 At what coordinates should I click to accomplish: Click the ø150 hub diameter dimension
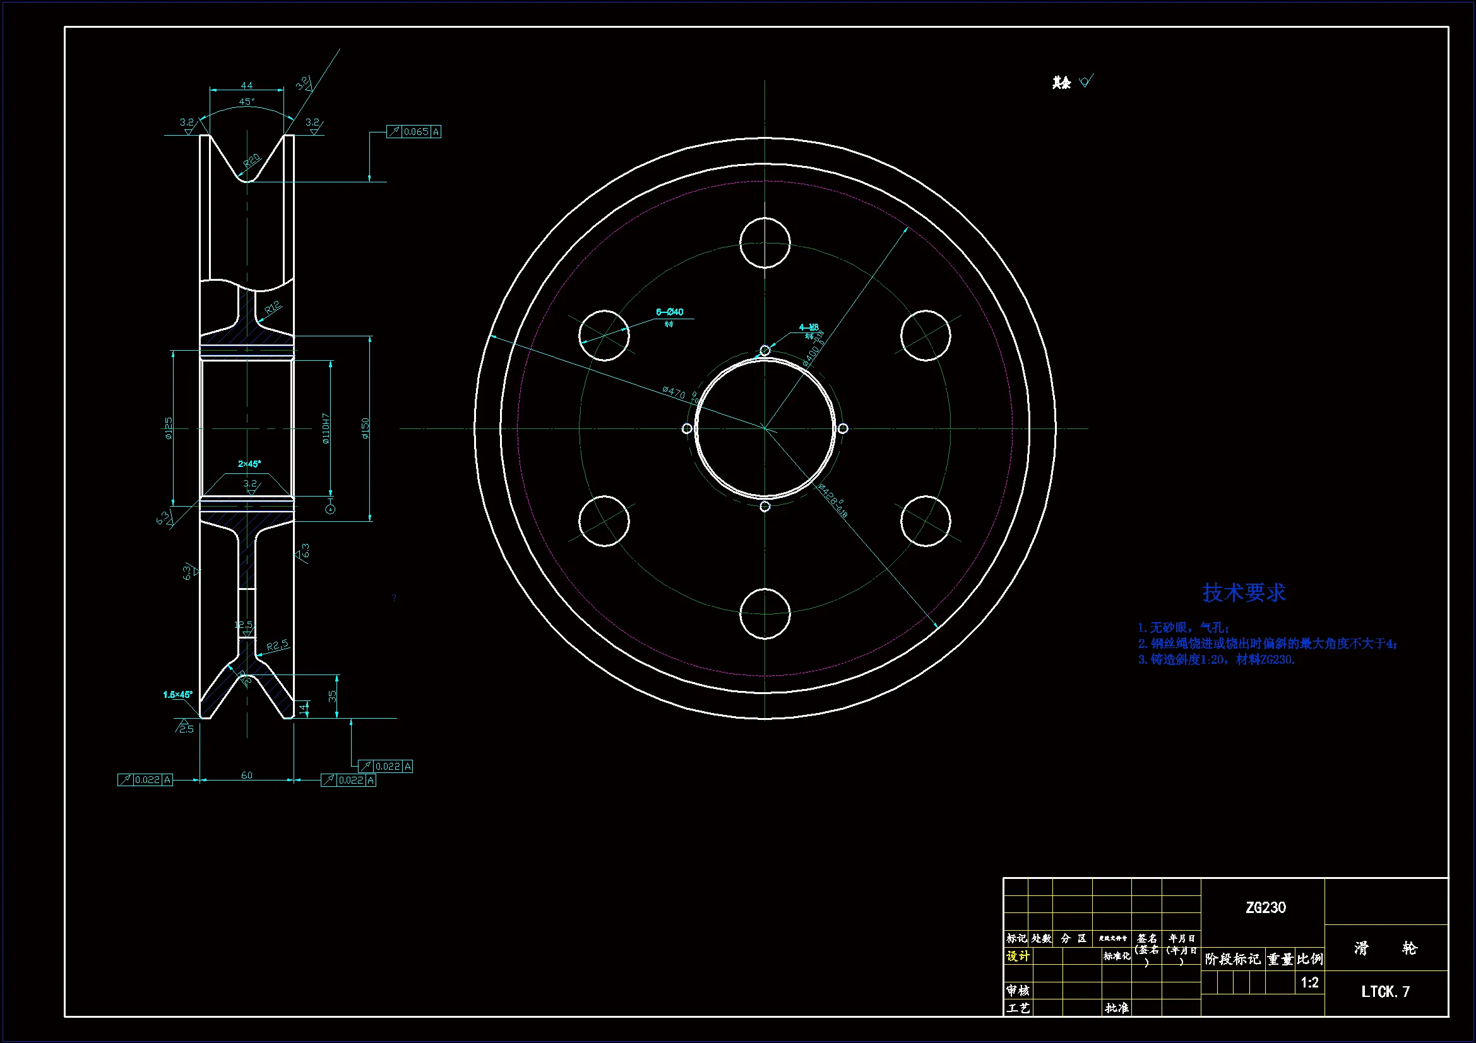tap(365, 428)
